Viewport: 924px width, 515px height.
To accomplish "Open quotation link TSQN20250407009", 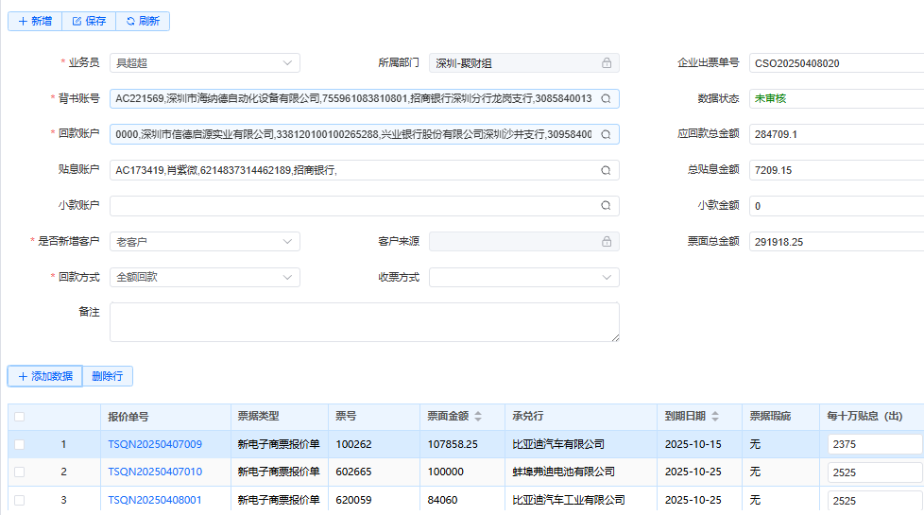I will point(155,444).
